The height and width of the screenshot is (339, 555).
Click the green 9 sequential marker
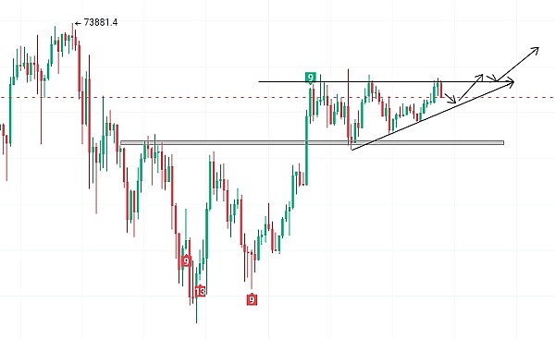pos(310,78)
